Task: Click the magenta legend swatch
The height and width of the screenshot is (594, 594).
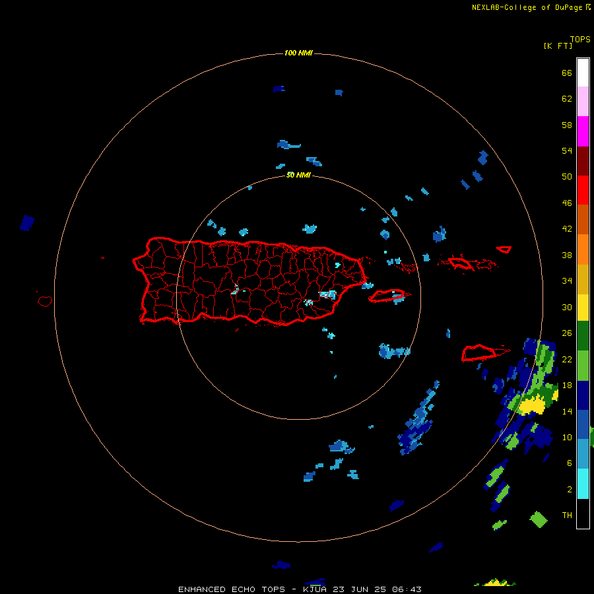Action: click(583, 131)
